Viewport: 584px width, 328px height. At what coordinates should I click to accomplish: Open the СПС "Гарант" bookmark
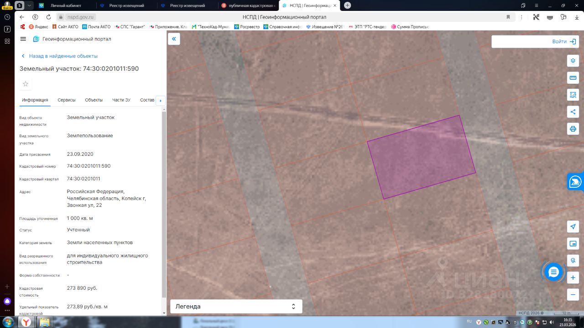click(130, 27)
